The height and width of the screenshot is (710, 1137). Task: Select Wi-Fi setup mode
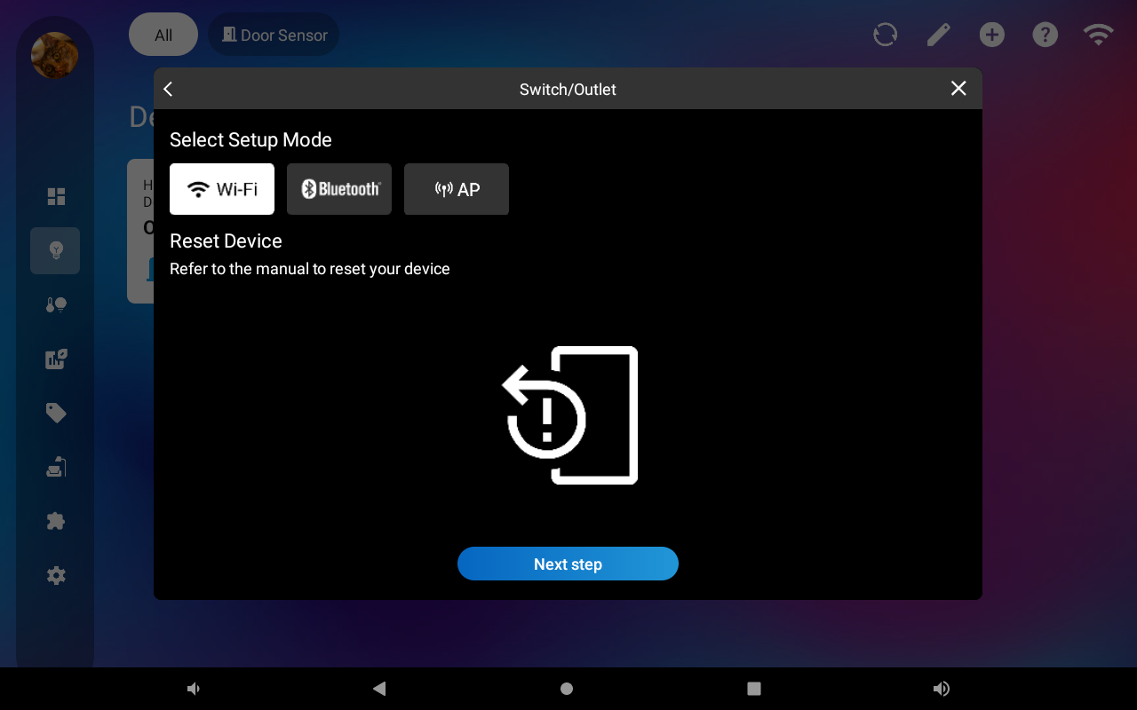pyautogui.click(x=222, y=189)
